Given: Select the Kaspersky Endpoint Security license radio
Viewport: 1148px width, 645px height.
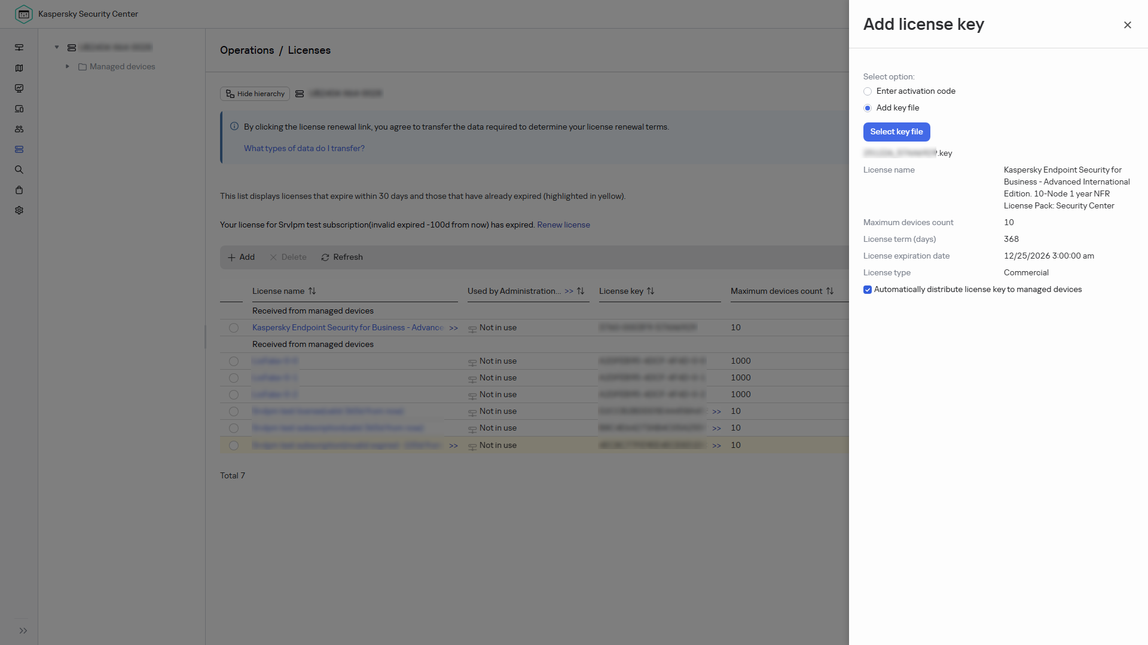Looking at the screenshot, I should pyautogui.click(x=234, y=328).
